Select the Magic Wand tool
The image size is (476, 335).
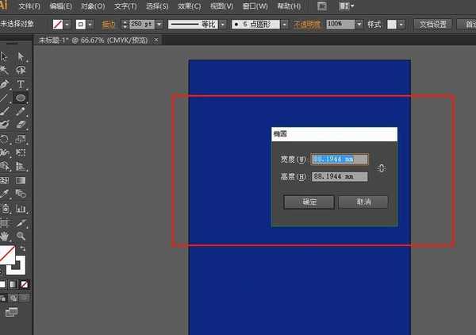tap(4, 71)
